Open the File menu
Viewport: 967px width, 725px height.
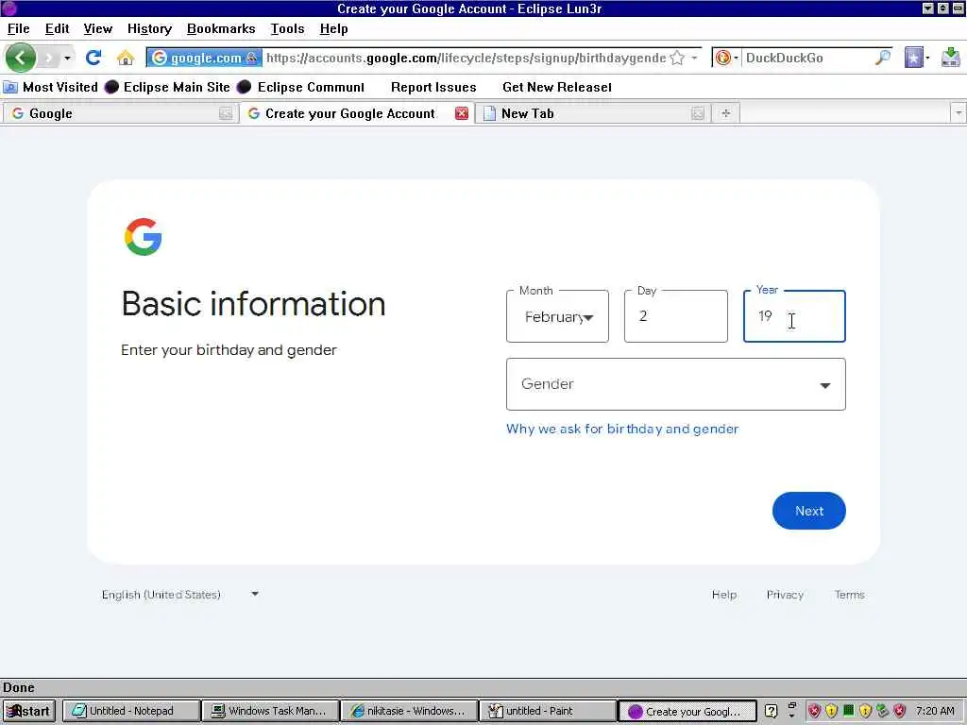click(x=19, y=29)
